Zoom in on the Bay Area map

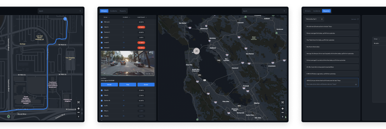[282, 109]
